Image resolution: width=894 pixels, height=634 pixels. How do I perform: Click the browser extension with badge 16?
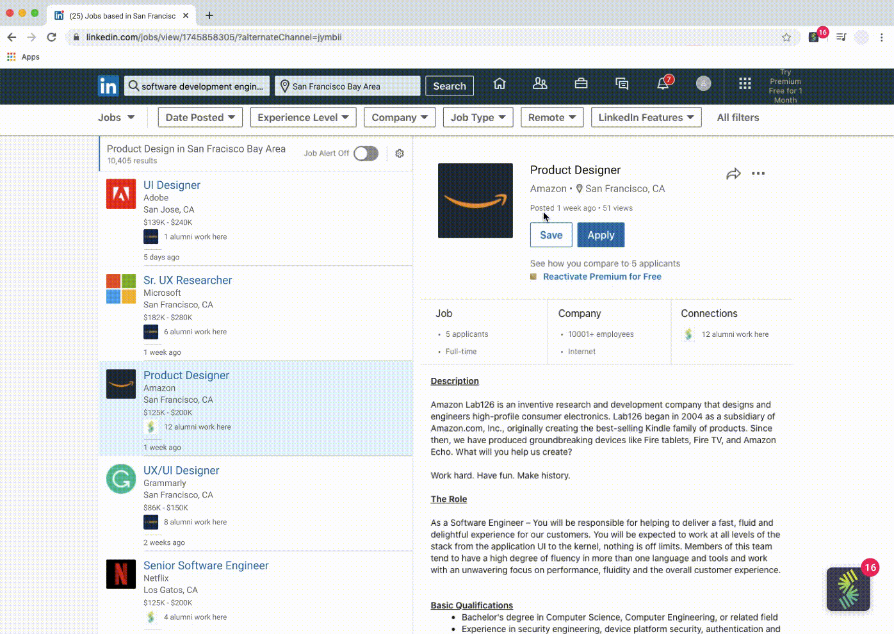click(x=815, y=37)
